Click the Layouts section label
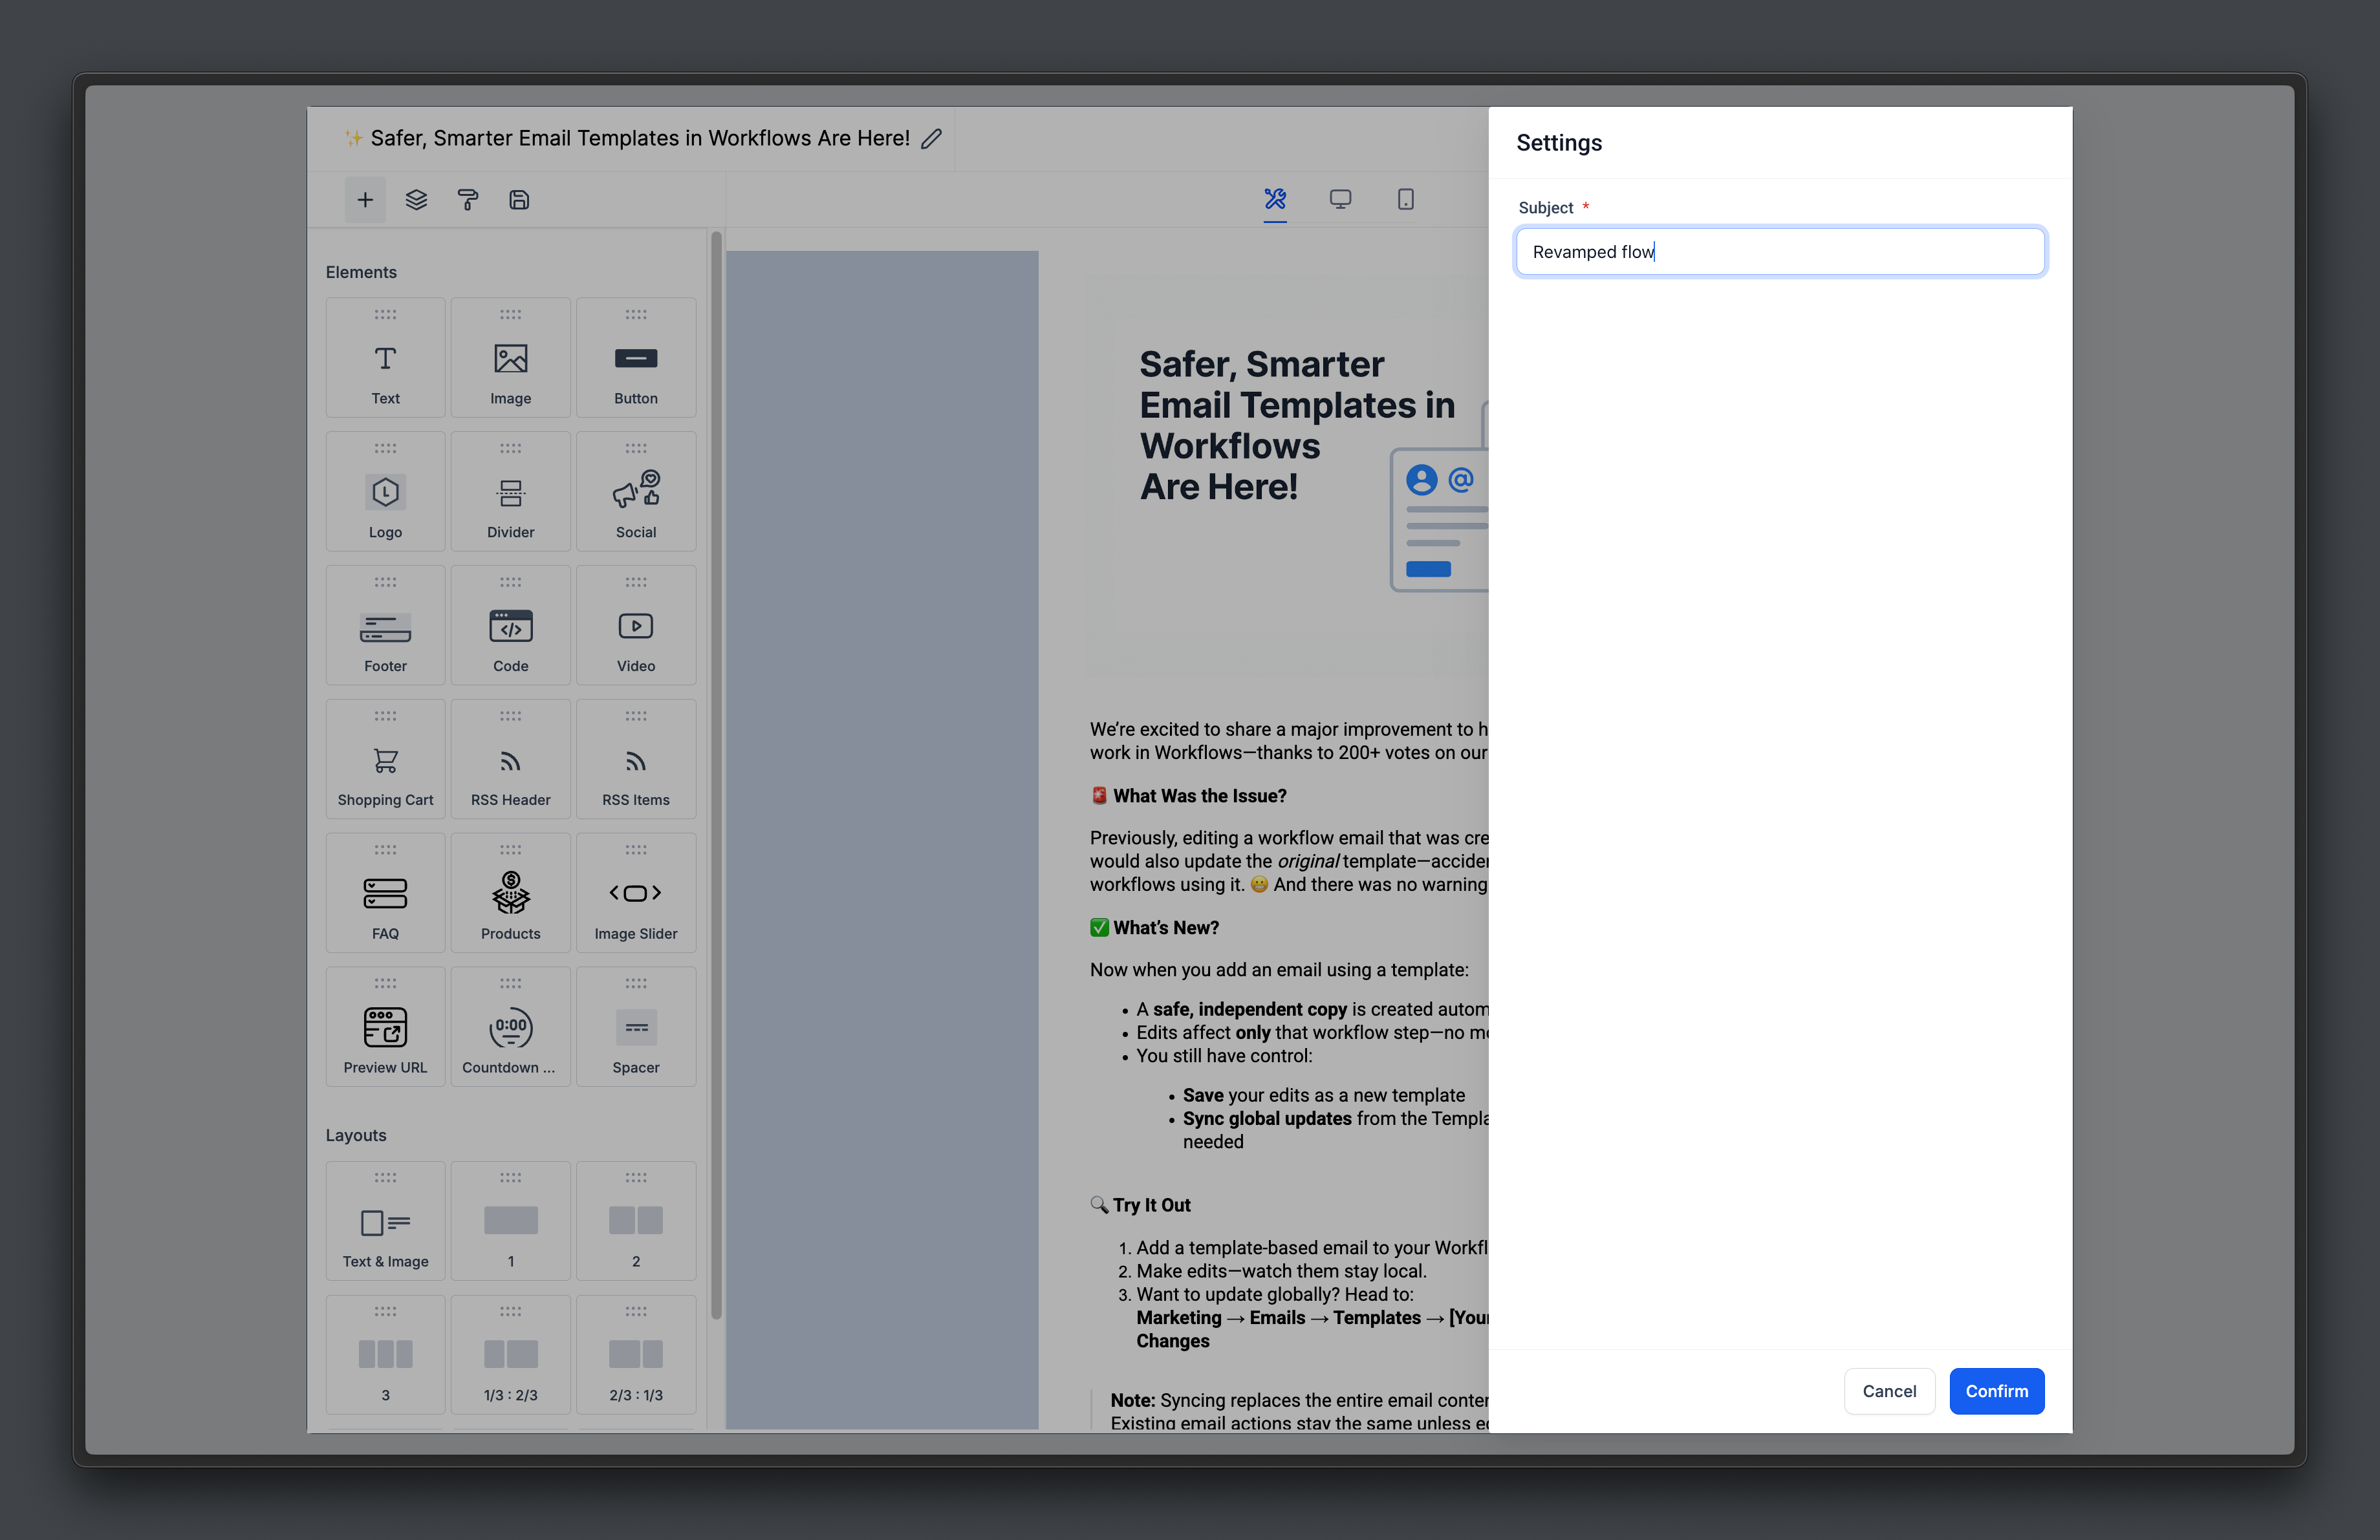The width and height of the screenshot is (2380, 1540). (356, 1135)
